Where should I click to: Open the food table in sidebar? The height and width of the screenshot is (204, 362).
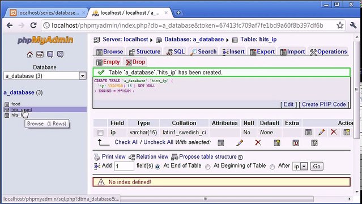[16, 104]
